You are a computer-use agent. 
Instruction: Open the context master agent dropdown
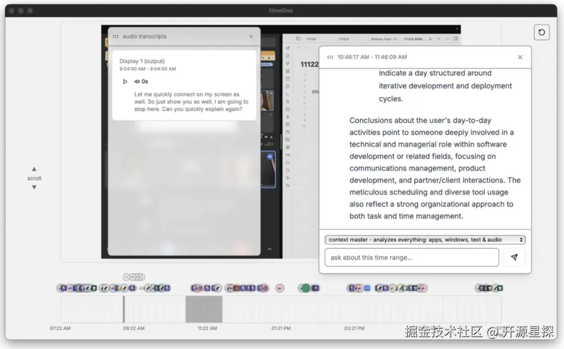coord(425,240)
